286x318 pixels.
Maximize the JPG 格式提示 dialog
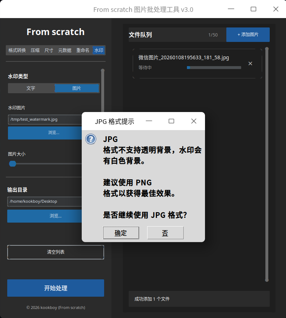pos(171,121)
